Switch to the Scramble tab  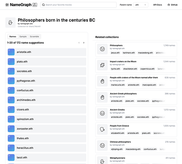coord(34,36)
